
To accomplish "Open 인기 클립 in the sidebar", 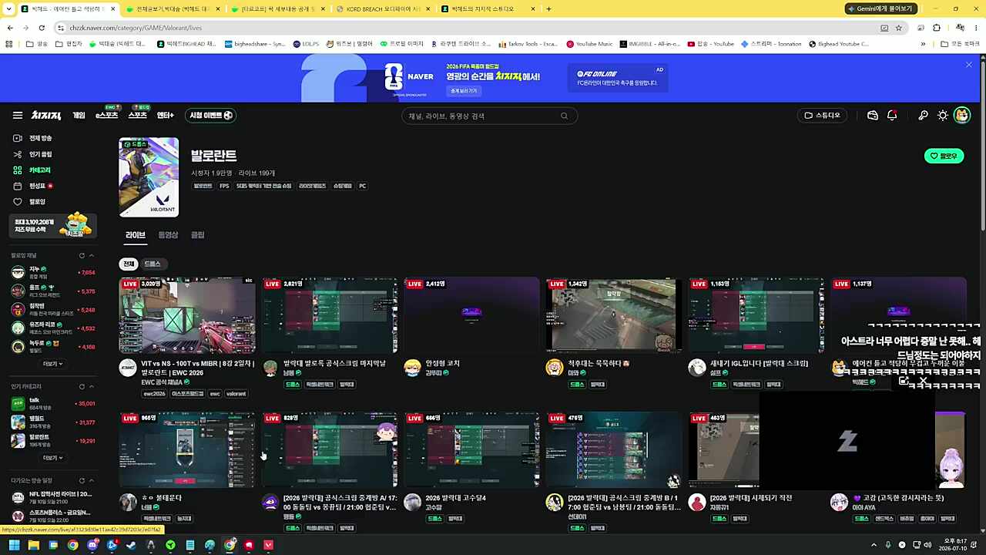I will (33, 154).
